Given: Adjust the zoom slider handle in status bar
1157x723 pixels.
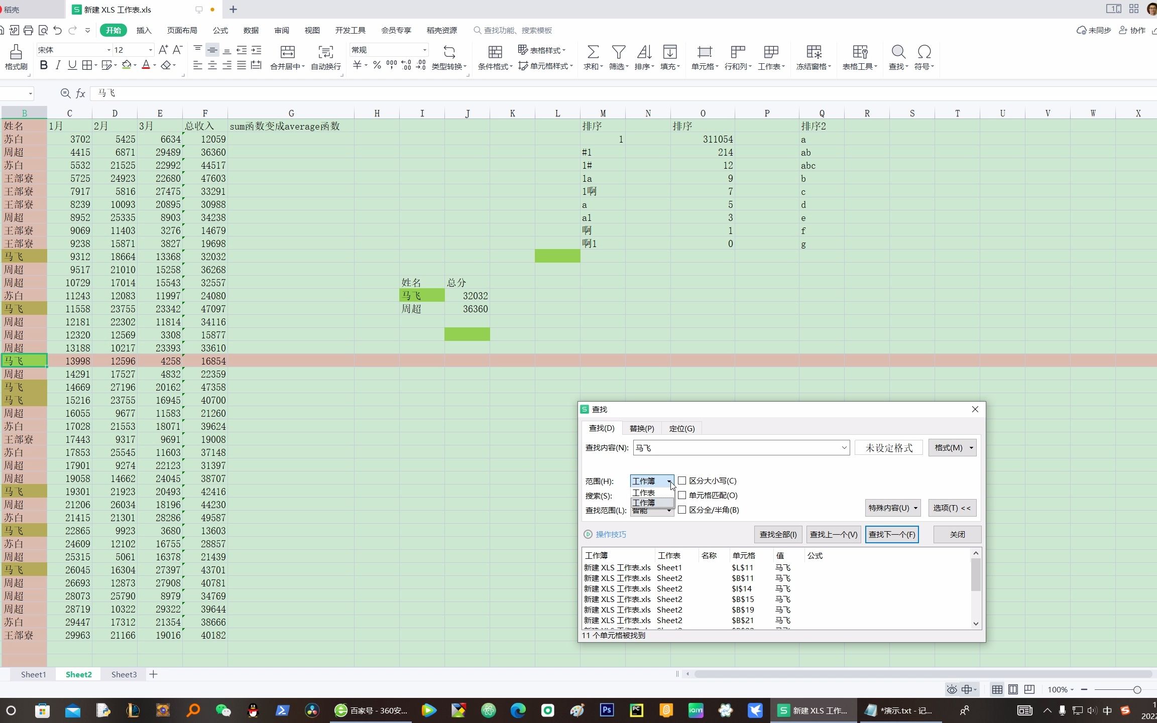Looking at the screenshot, I should (x=1137, y=690).
